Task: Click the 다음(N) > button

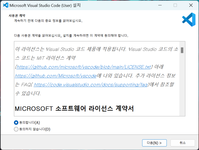Action: (154, 143)
